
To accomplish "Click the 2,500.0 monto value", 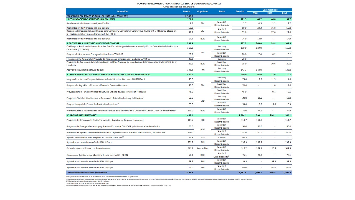I will coord(189,16).
